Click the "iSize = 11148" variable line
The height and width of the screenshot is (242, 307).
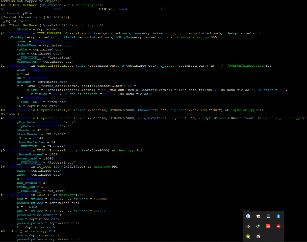click(x=30, y=138)
